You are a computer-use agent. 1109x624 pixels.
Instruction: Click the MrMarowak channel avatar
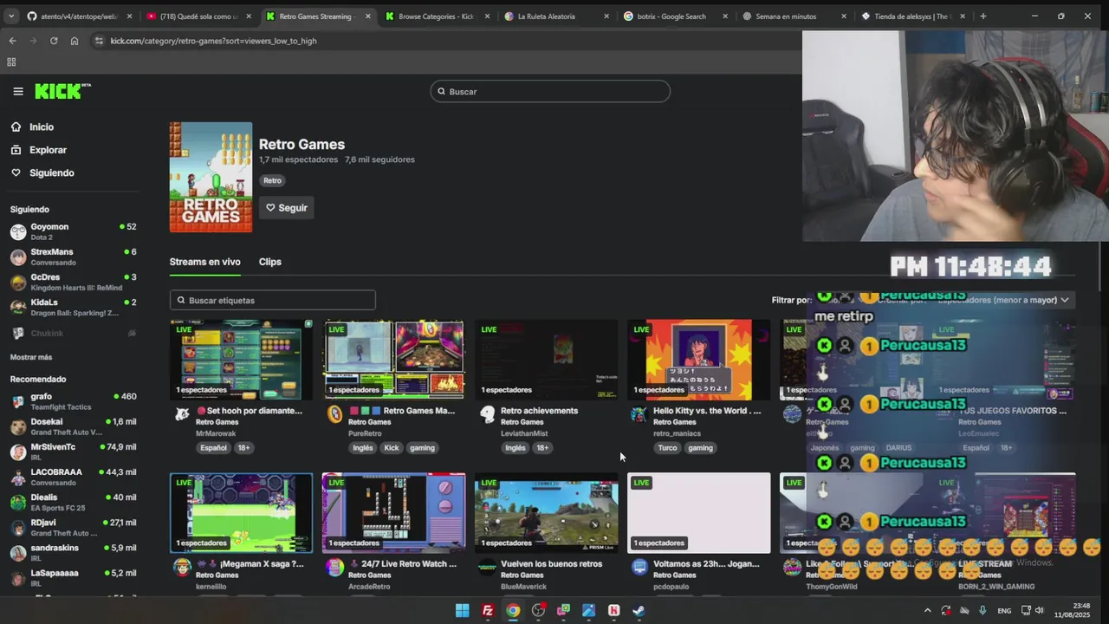pyautogui.click(x=182, y=414)
